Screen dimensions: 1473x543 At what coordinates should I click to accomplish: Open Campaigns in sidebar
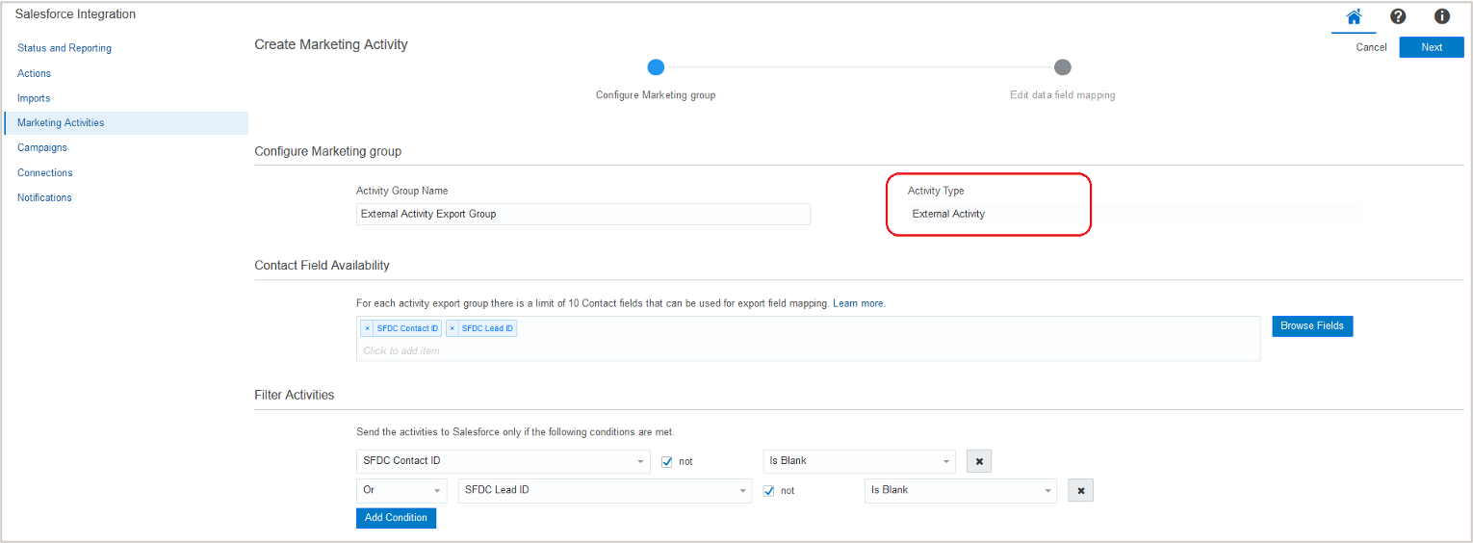click(42, 147)
